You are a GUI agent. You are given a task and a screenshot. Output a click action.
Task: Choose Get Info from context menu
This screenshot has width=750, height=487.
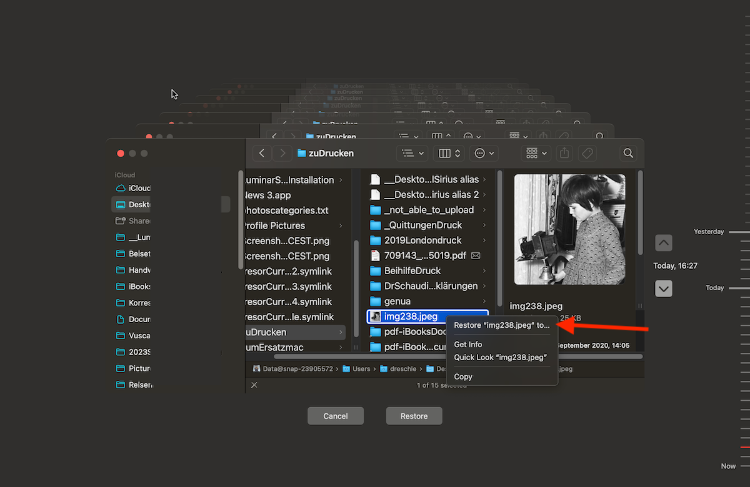click(467, 344)
